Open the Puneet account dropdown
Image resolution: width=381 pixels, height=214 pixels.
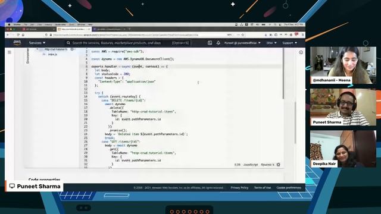[x=242, y=43]
